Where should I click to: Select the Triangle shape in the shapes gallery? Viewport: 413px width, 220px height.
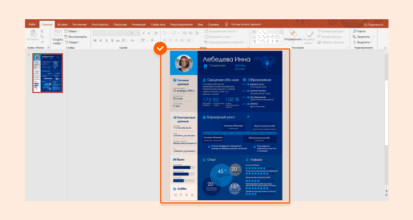[x=254, y=37]
